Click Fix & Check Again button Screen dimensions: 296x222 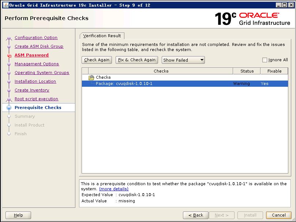click(x=137, y=60)
